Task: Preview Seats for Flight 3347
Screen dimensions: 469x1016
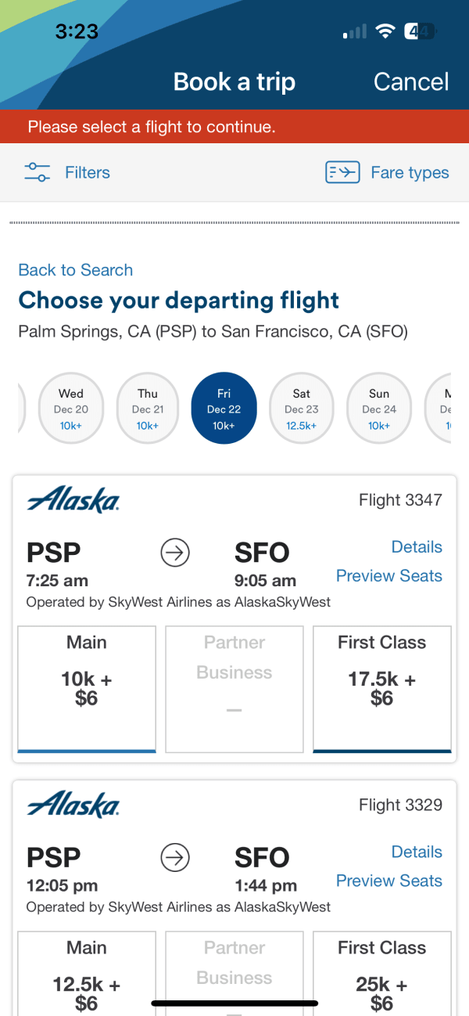Action: 389,576
